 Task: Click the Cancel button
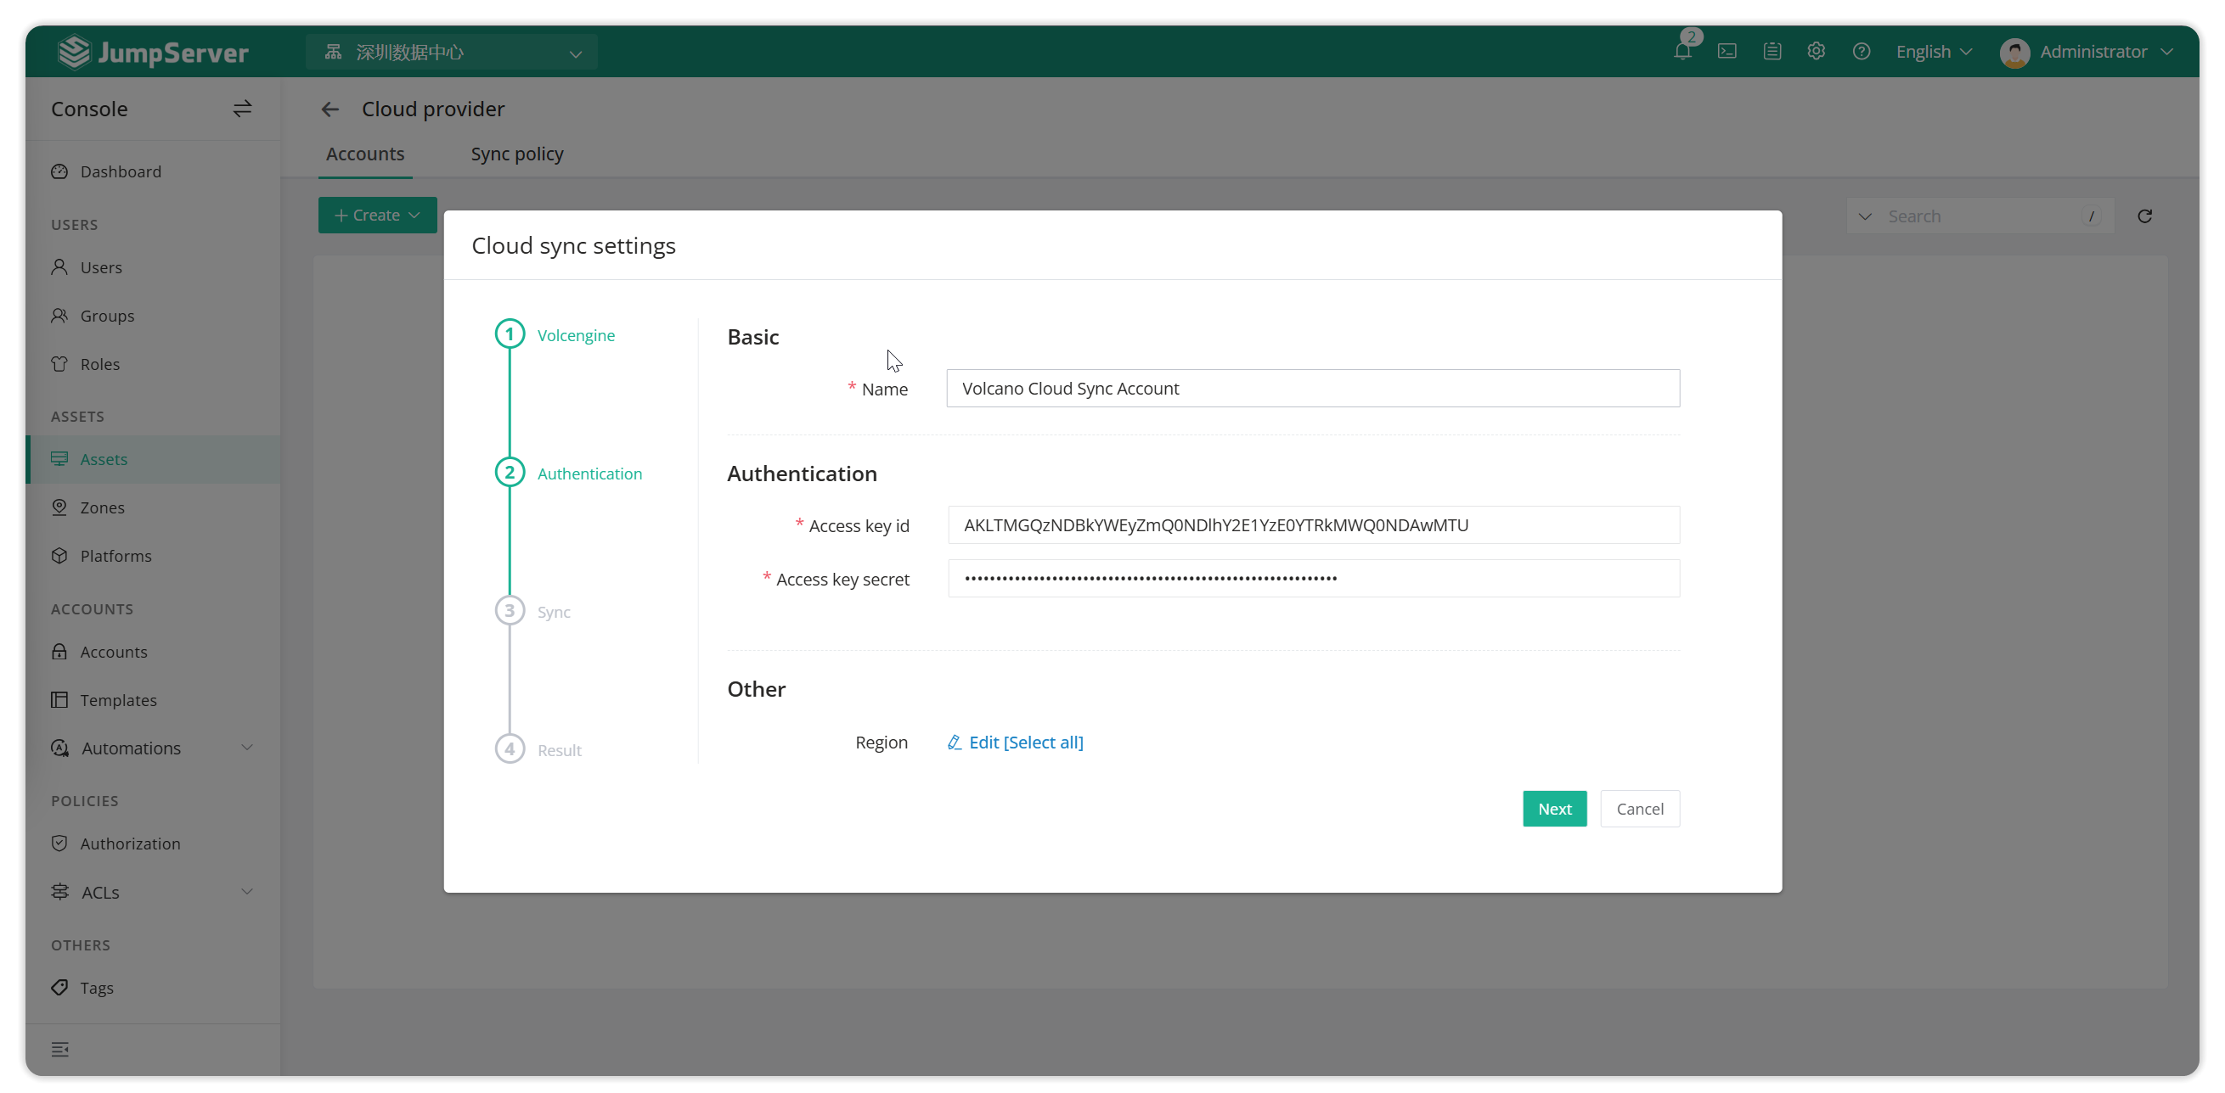(x=1639, y=808)
